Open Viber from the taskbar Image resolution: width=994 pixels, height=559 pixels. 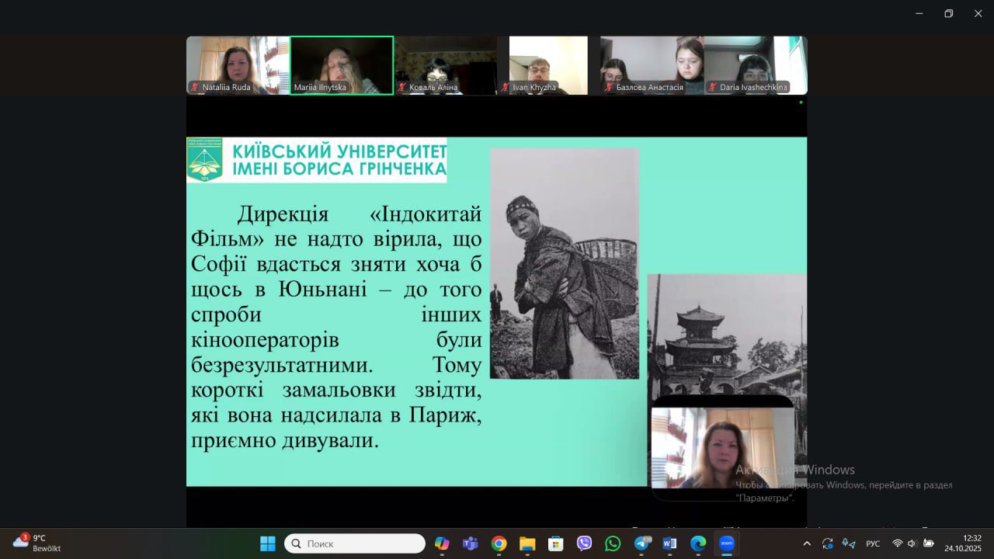click(x=584, y=543)
